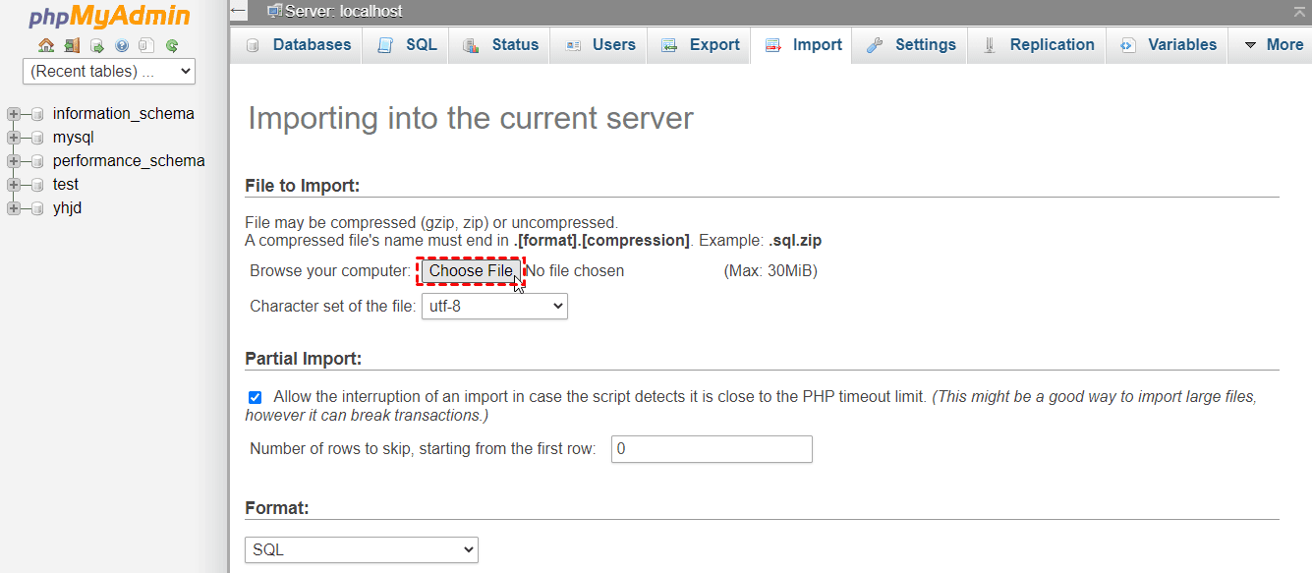Image resolution: width=1312 pixels, height=573 pixels.
Task: Click the Export tab's green arrow icon
Action: pyautogui.click(x=669, y=44)
